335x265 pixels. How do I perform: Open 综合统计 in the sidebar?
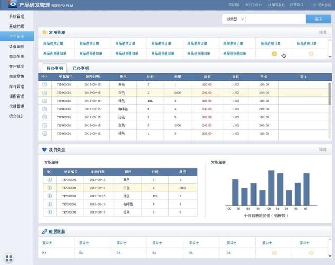16,116
